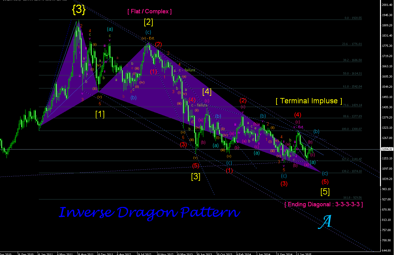Click Fibonacci level '100.0 - 1308.07'
The width and height of the screenshot is (394, 255).
pyautogui.click(x=352, y=129)
